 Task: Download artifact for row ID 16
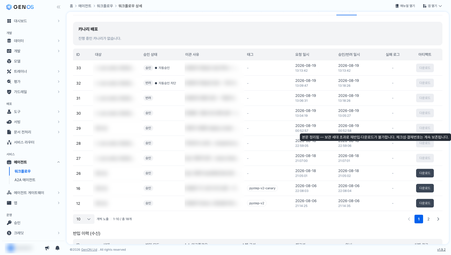[425, 188]
